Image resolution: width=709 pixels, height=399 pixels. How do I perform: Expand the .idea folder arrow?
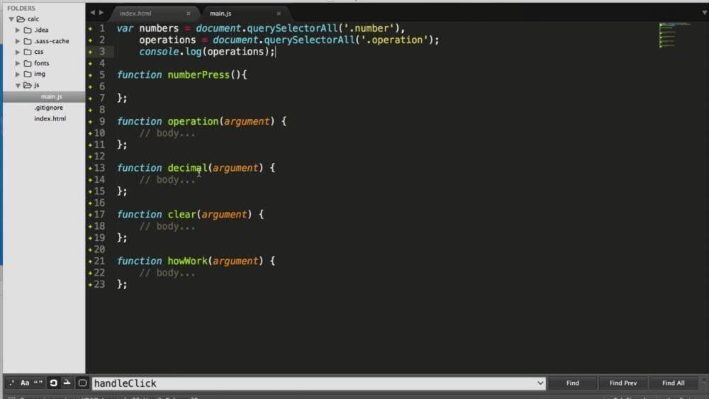[18, 30]
